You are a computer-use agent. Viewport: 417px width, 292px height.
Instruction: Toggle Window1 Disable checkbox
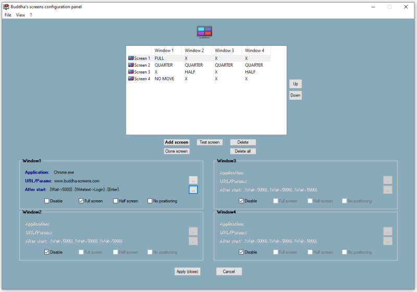[46, 201]
